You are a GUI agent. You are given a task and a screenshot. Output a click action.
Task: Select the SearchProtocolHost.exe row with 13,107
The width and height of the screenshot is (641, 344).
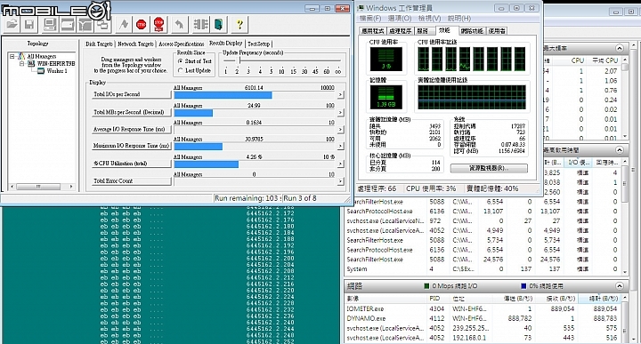click(x=483, y=212)
